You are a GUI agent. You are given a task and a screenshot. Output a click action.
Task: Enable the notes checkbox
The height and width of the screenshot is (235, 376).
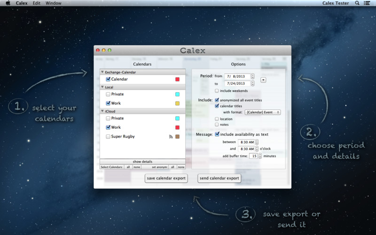pyautogui.click(x=217, y=125)
